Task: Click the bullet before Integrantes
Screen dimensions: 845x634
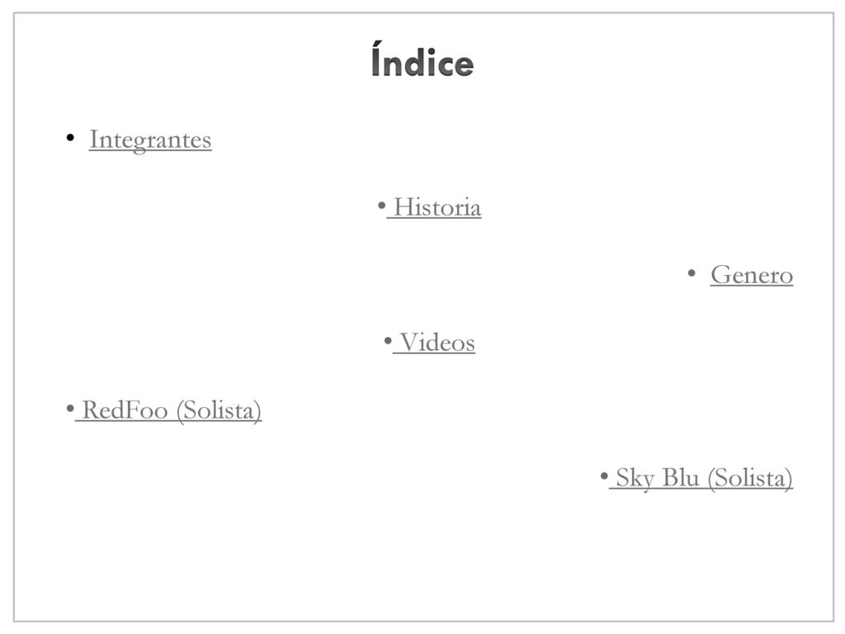Action: (70, 139)
